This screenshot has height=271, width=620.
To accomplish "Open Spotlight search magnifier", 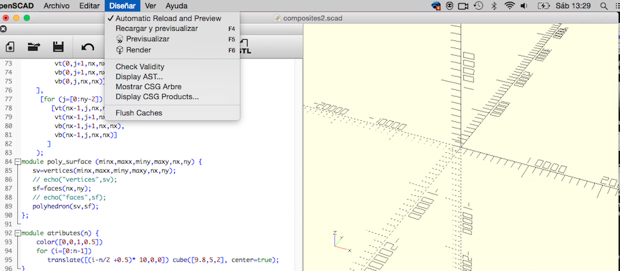I will coord(604,6).
